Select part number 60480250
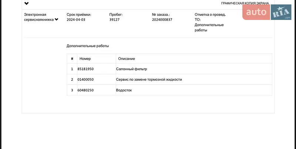296x149 pixels. click(x=85, y=90)
